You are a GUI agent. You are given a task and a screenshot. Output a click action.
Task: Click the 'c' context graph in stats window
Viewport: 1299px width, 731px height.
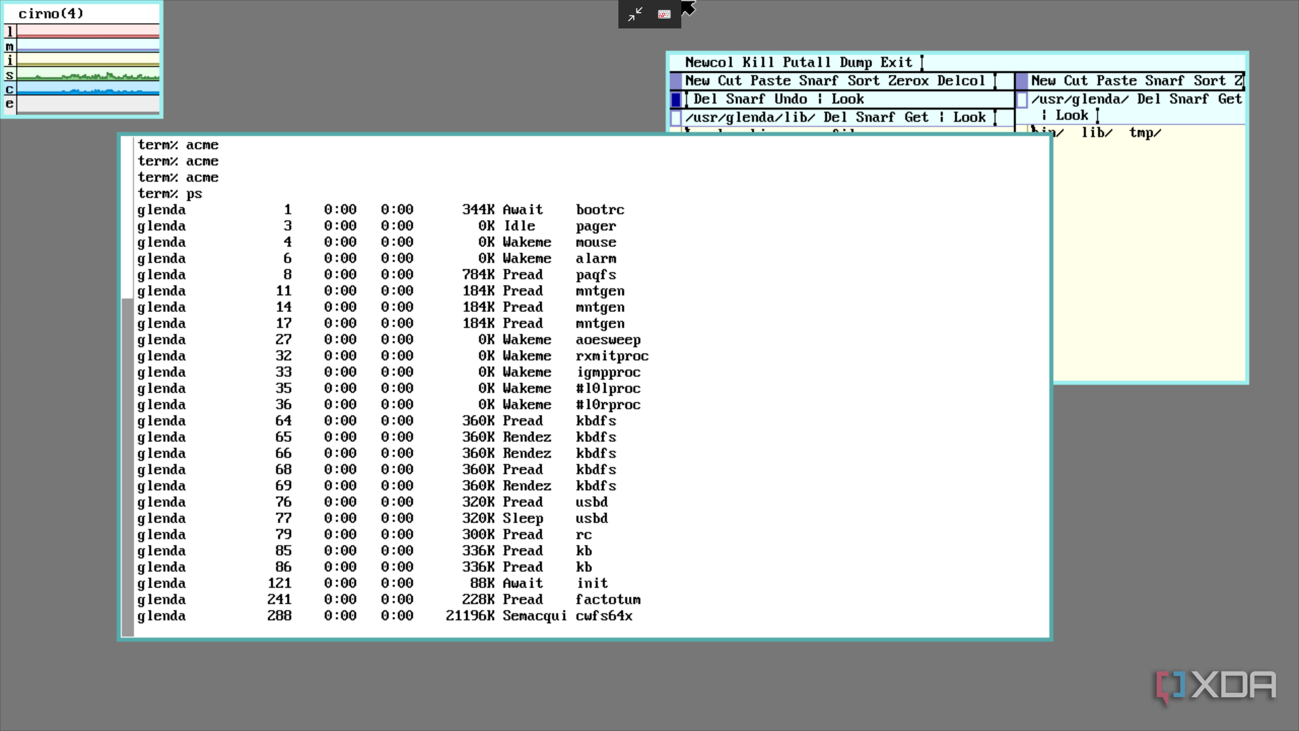point(88,89)
